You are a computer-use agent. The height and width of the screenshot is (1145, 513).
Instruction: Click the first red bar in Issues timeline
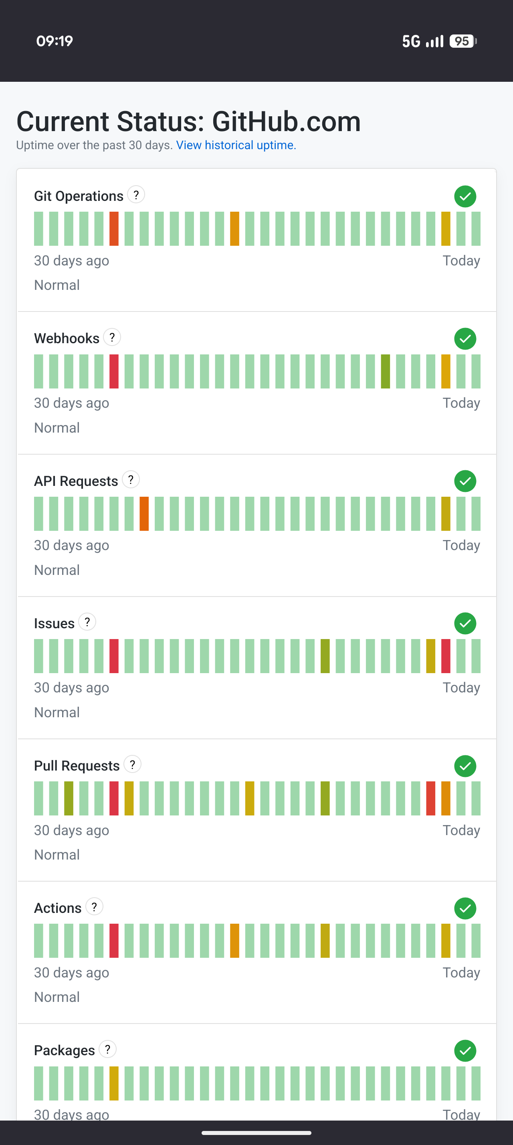pyautogui.click(x=114, y=655)
